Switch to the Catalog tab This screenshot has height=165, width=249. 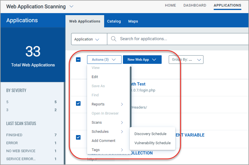coord(114,21)
